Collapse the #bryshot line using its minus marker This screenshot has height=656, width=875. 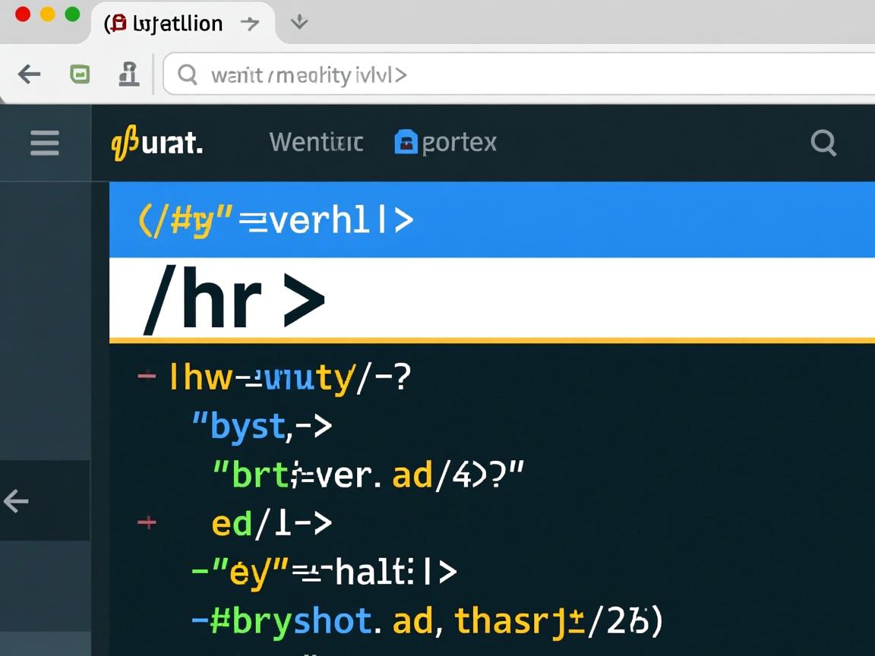point(199,622)
